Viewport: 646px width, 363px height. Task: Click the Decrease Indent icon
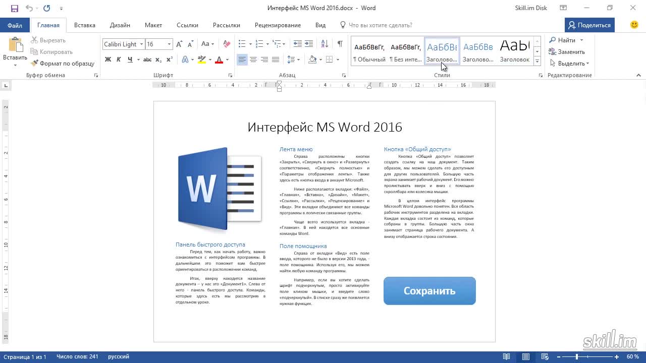point(298,44)
